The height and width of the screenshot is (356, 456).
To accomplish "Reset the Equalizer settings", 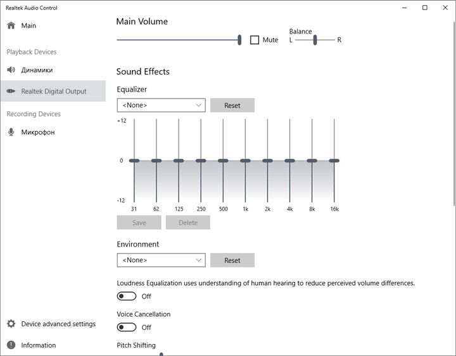I will pos(232,105).
